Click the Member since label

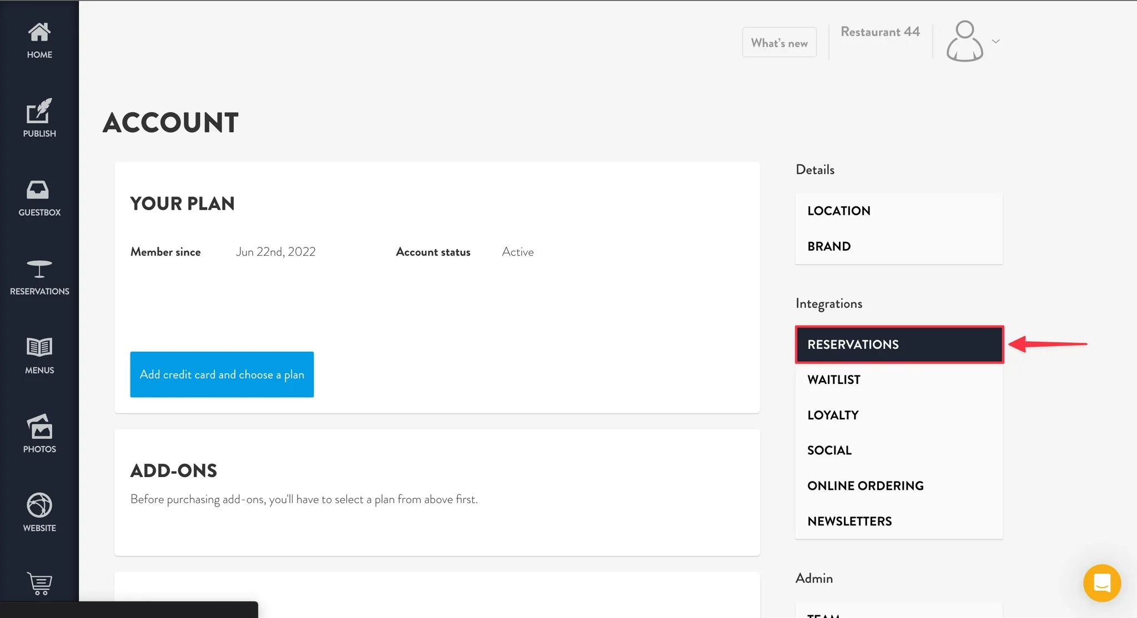click(x=165, y=252)
